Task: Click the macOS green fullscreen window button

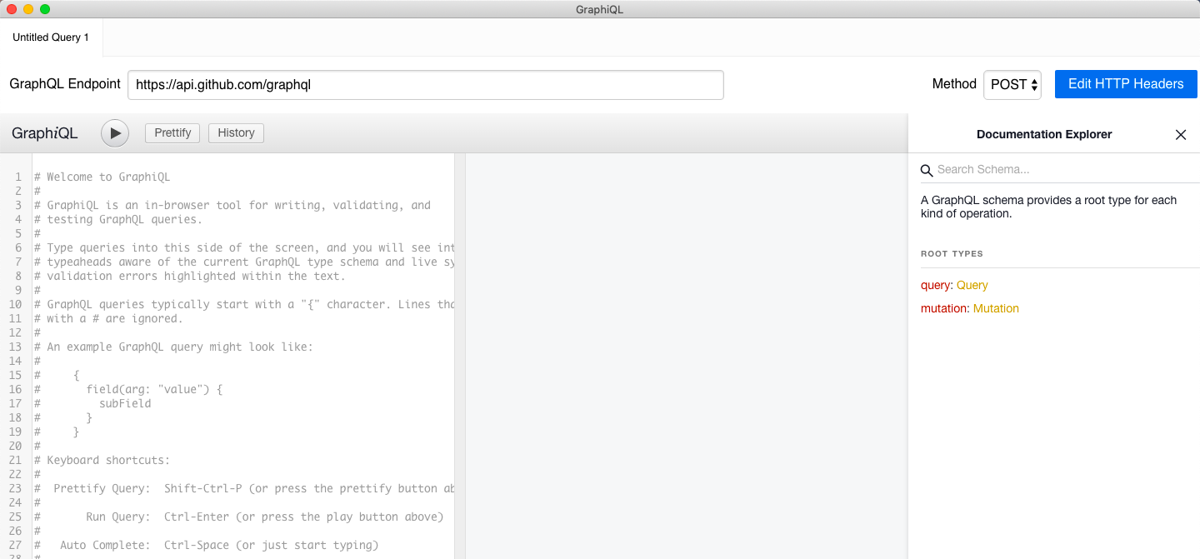Action: tap(45, 9)
